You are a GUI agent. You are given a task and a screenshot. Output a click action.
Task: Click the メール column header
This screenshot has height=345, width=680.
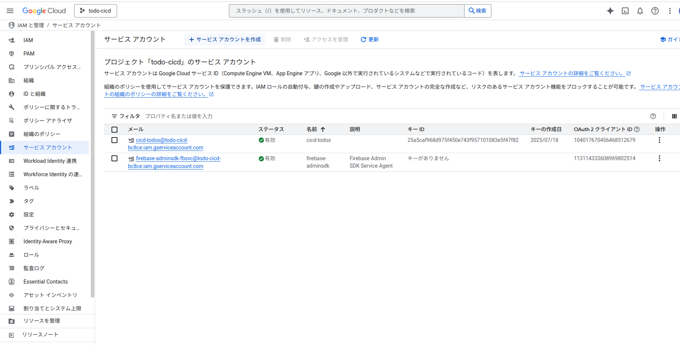(x=136, y=129)
